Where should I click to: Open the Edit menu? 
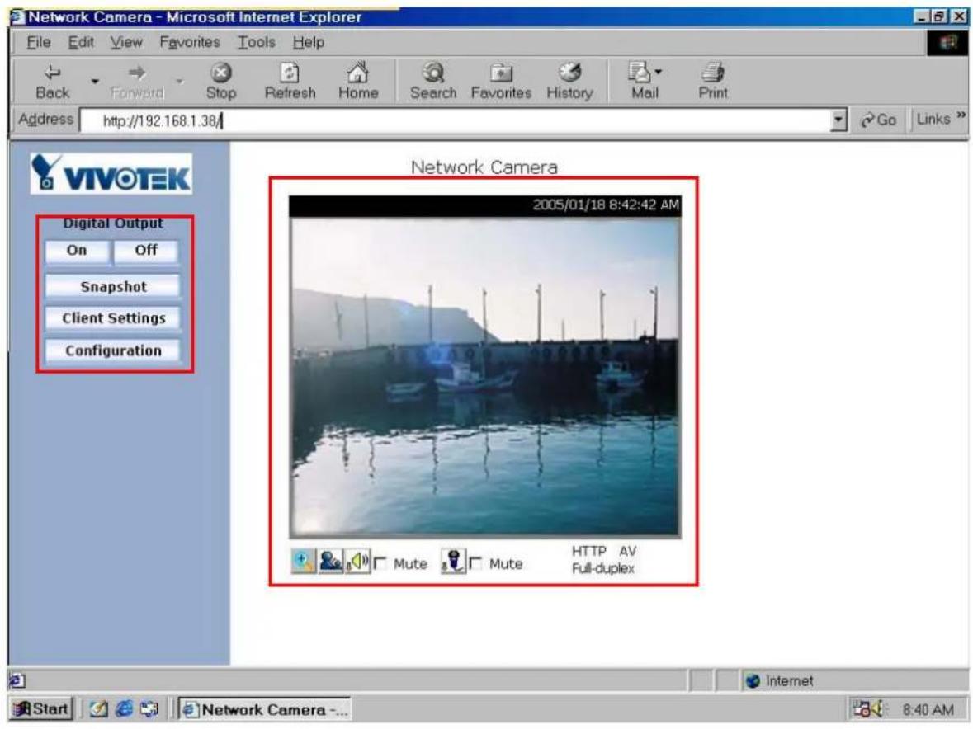(81, 42)
